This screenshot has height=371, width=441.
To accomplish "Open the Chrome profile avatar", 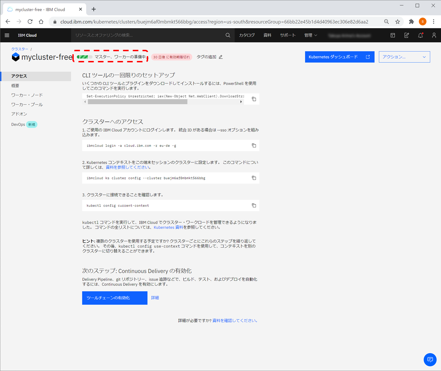I will (x=423, y=22).
